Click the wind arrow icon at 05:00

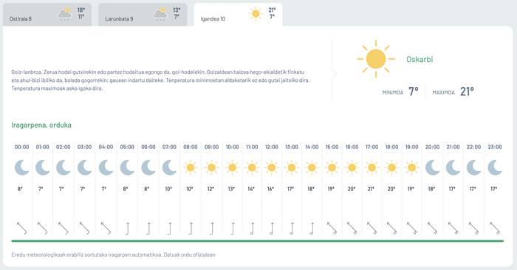point(127,228)
